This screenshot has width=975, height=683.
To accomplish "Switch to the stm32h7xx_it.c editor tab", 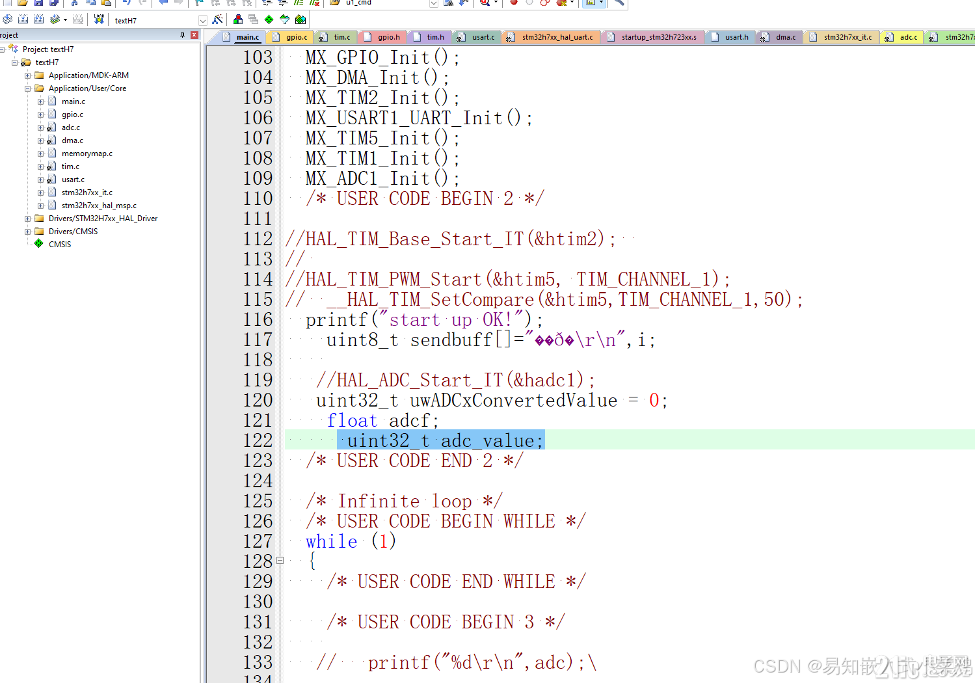I will 842,37.
